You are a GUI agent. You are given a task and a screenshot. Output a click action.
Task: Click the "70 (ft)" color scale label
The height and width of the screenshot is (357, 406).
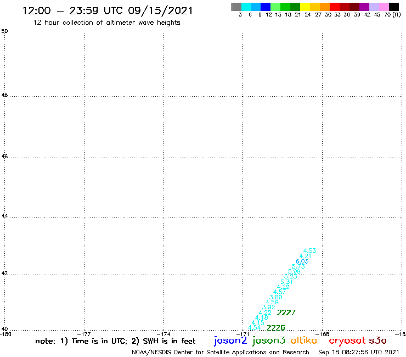point(392,15)
